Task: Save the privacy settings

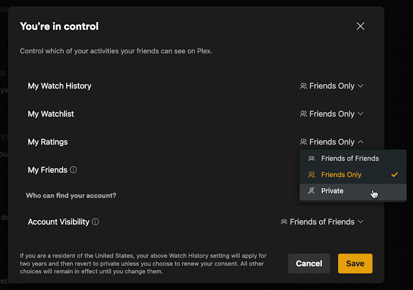Action: 355,263
